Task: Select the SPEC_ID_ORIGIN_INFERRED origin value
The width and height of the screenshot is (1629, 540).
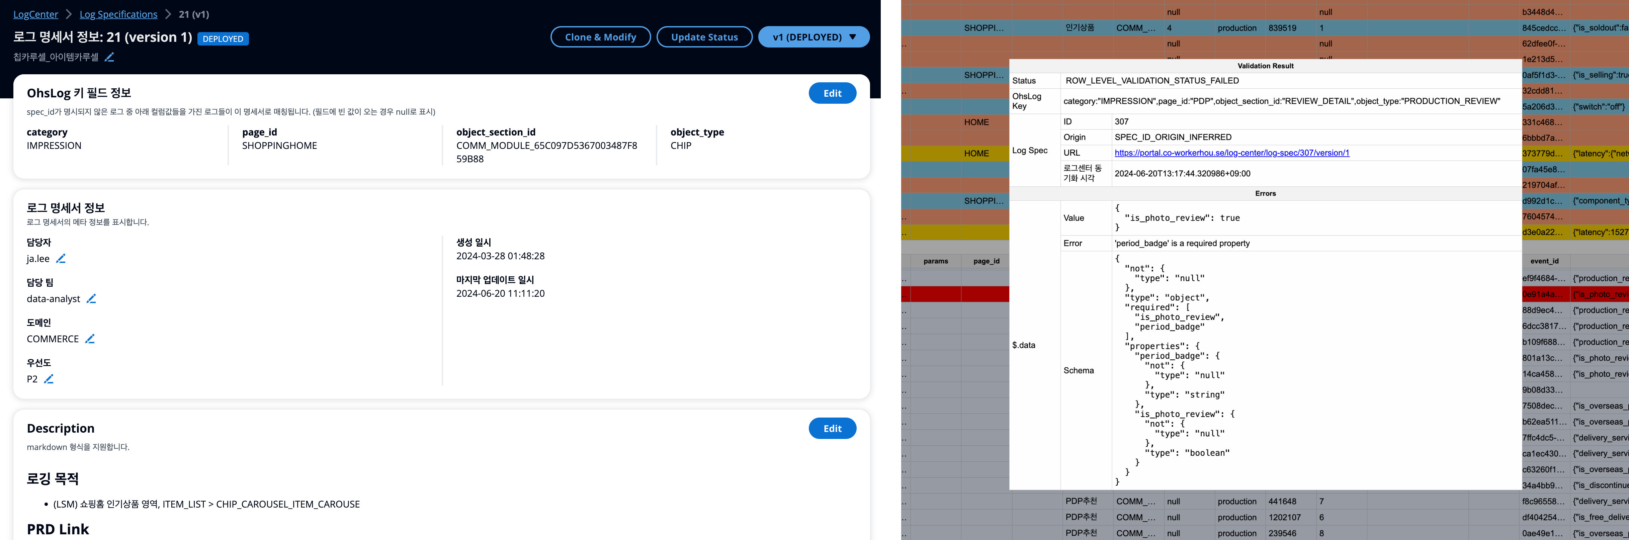Action: [x=1173, y=137]
